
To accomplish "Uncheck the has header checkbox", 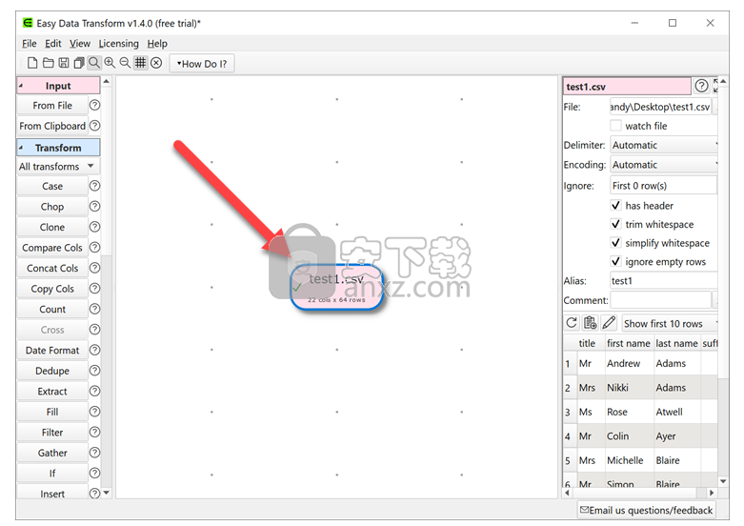I will tap(615, 205).
